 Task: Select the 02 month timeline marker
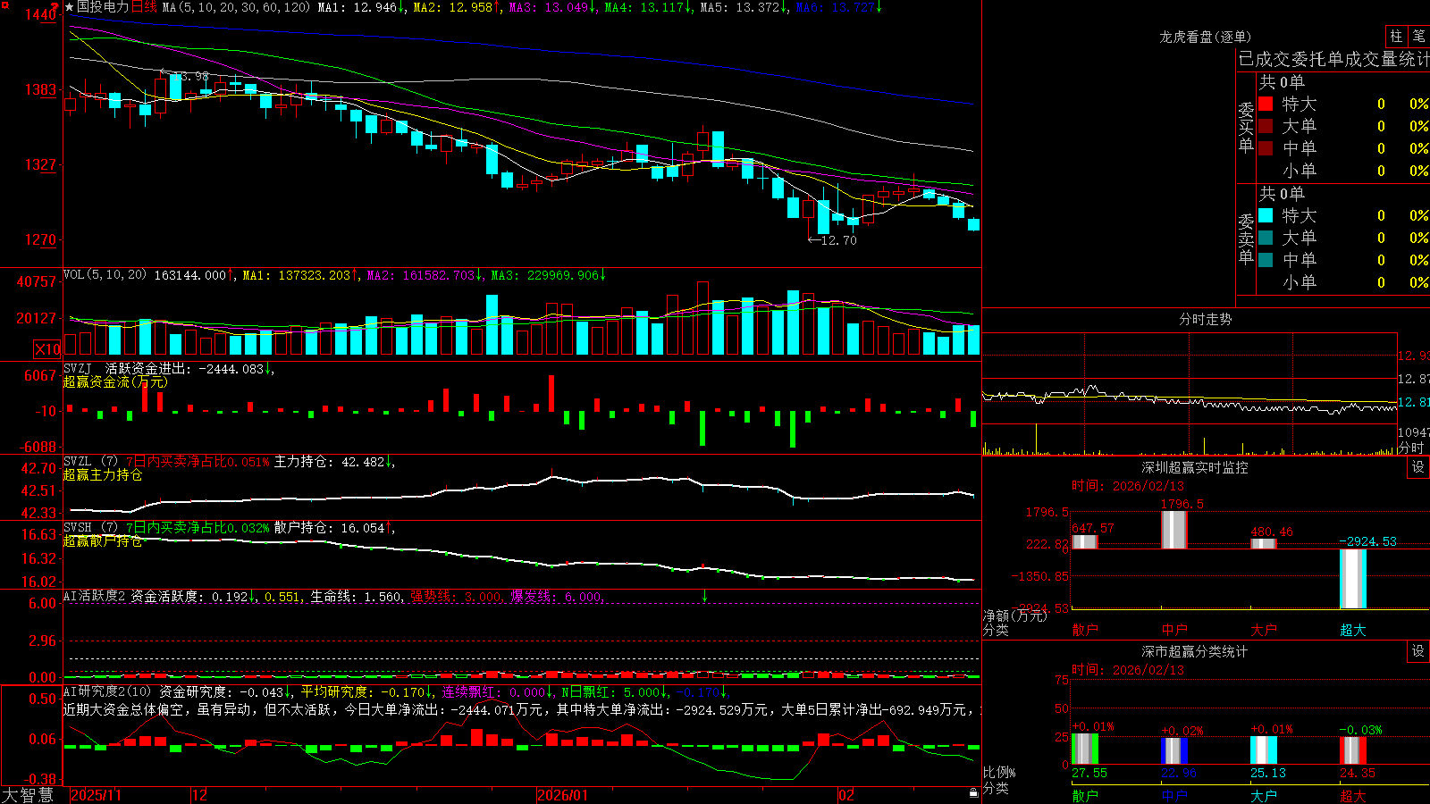coord(846,795)
